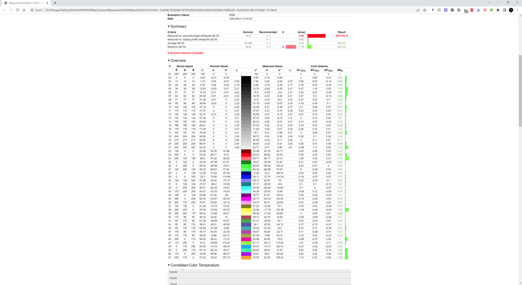522x285 pixels.
Task: Open the Extensions puzzle menu
Action: (498, 10)
